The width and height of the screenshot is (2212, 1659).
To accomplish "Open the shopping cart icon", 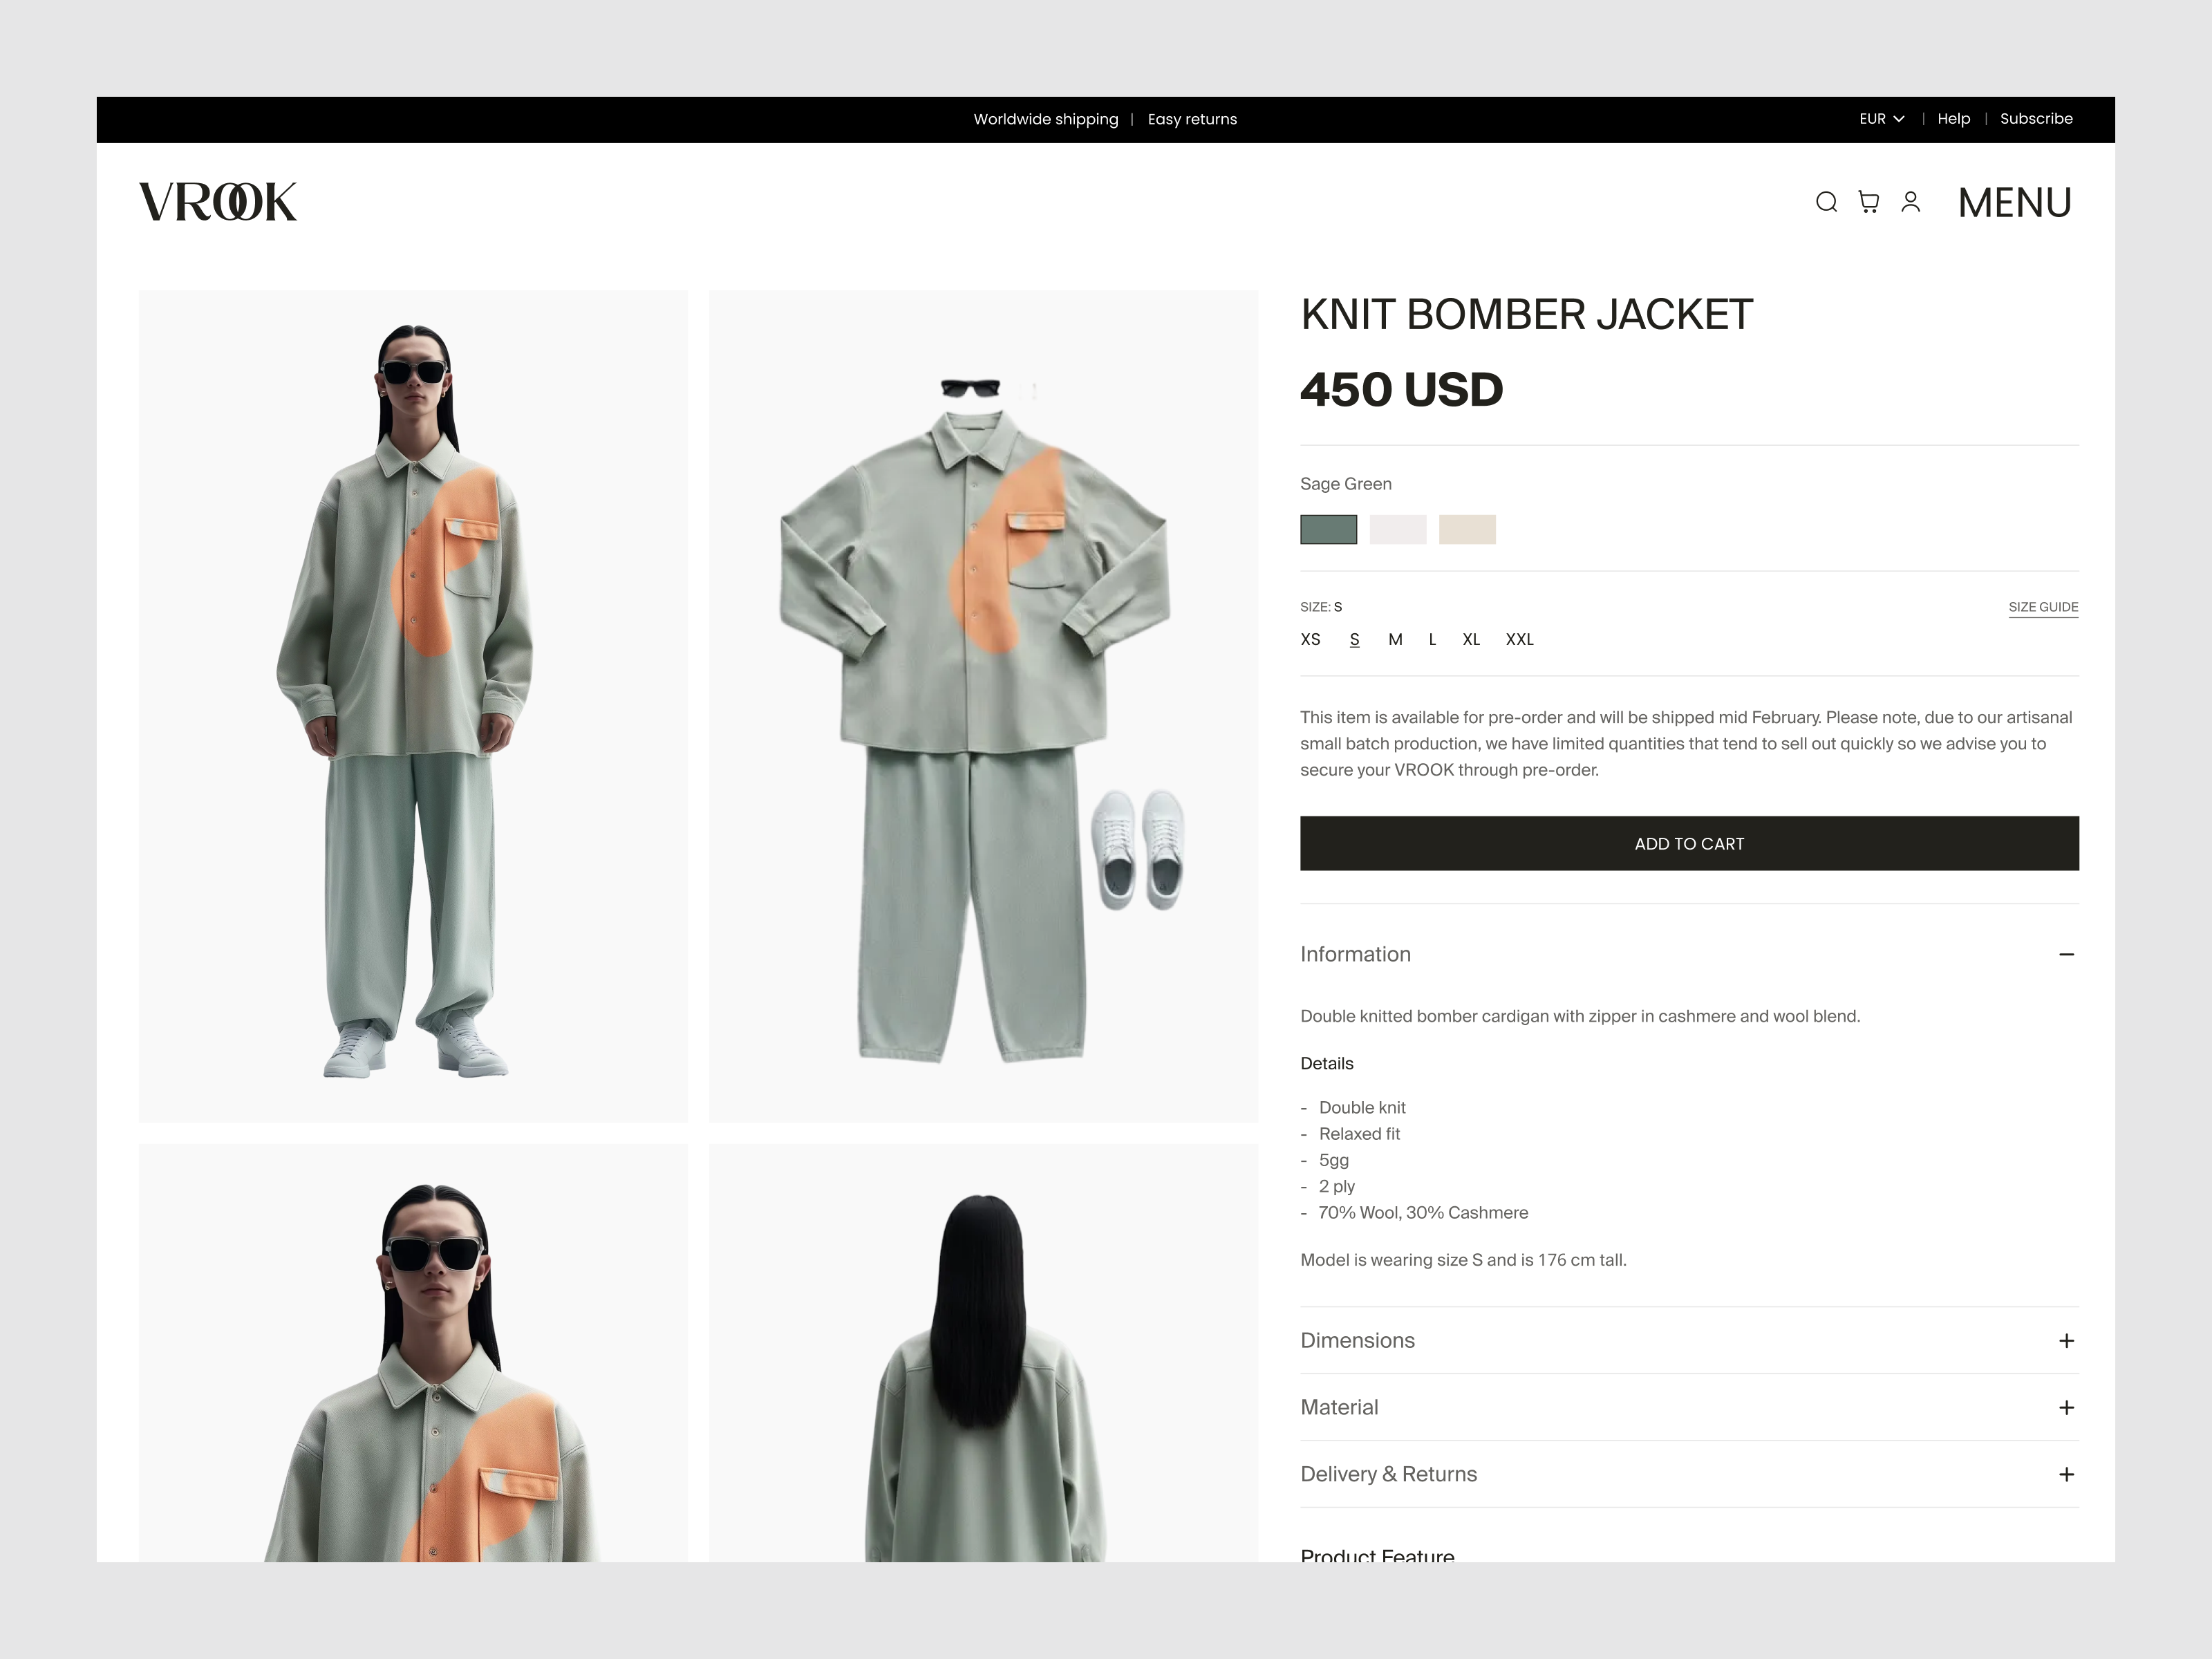I will (1869, 202).
